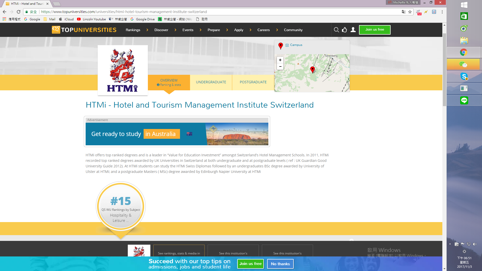Screen dimensions: 482x271
Task: Click See rankings, stats & media box
Action: tap(179, 251)
